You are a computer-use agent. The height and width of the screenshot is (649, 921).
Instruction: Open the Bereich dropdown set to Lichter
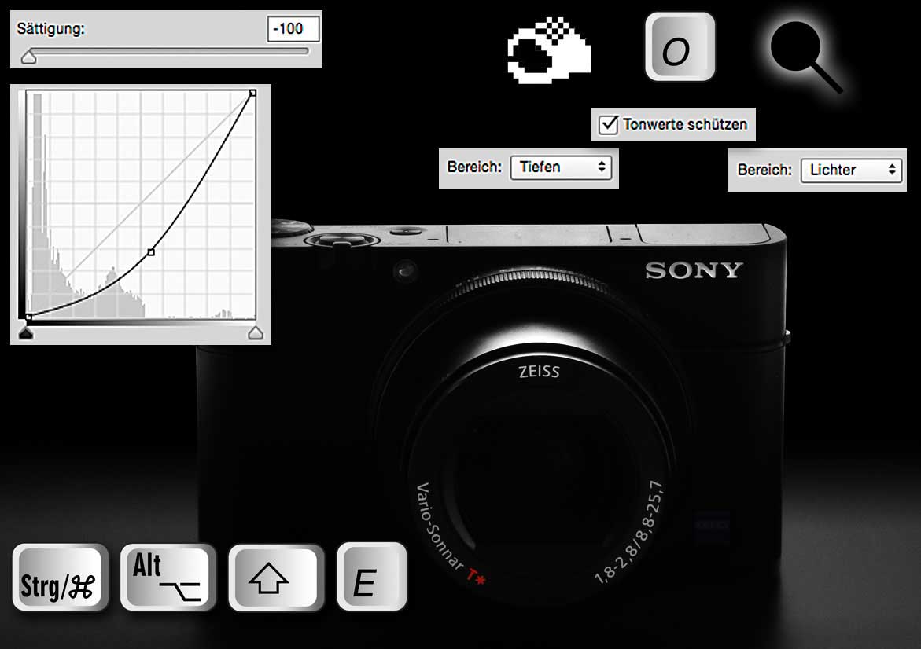coord(851,170)
